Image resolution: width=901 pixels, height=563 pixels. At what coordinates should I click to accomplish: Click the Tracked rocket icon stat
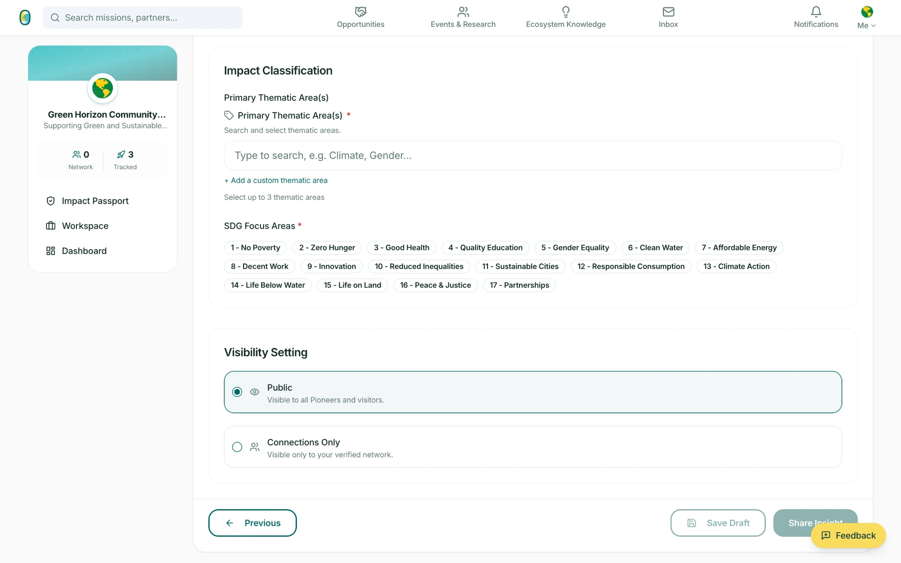tap(121, 154)
